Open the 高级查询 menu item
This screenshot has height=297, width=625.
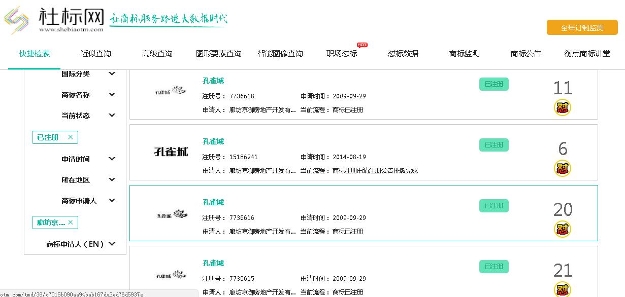157,53
